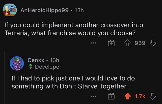
Task: Select the Developer flair label
Action: [48, 67]
